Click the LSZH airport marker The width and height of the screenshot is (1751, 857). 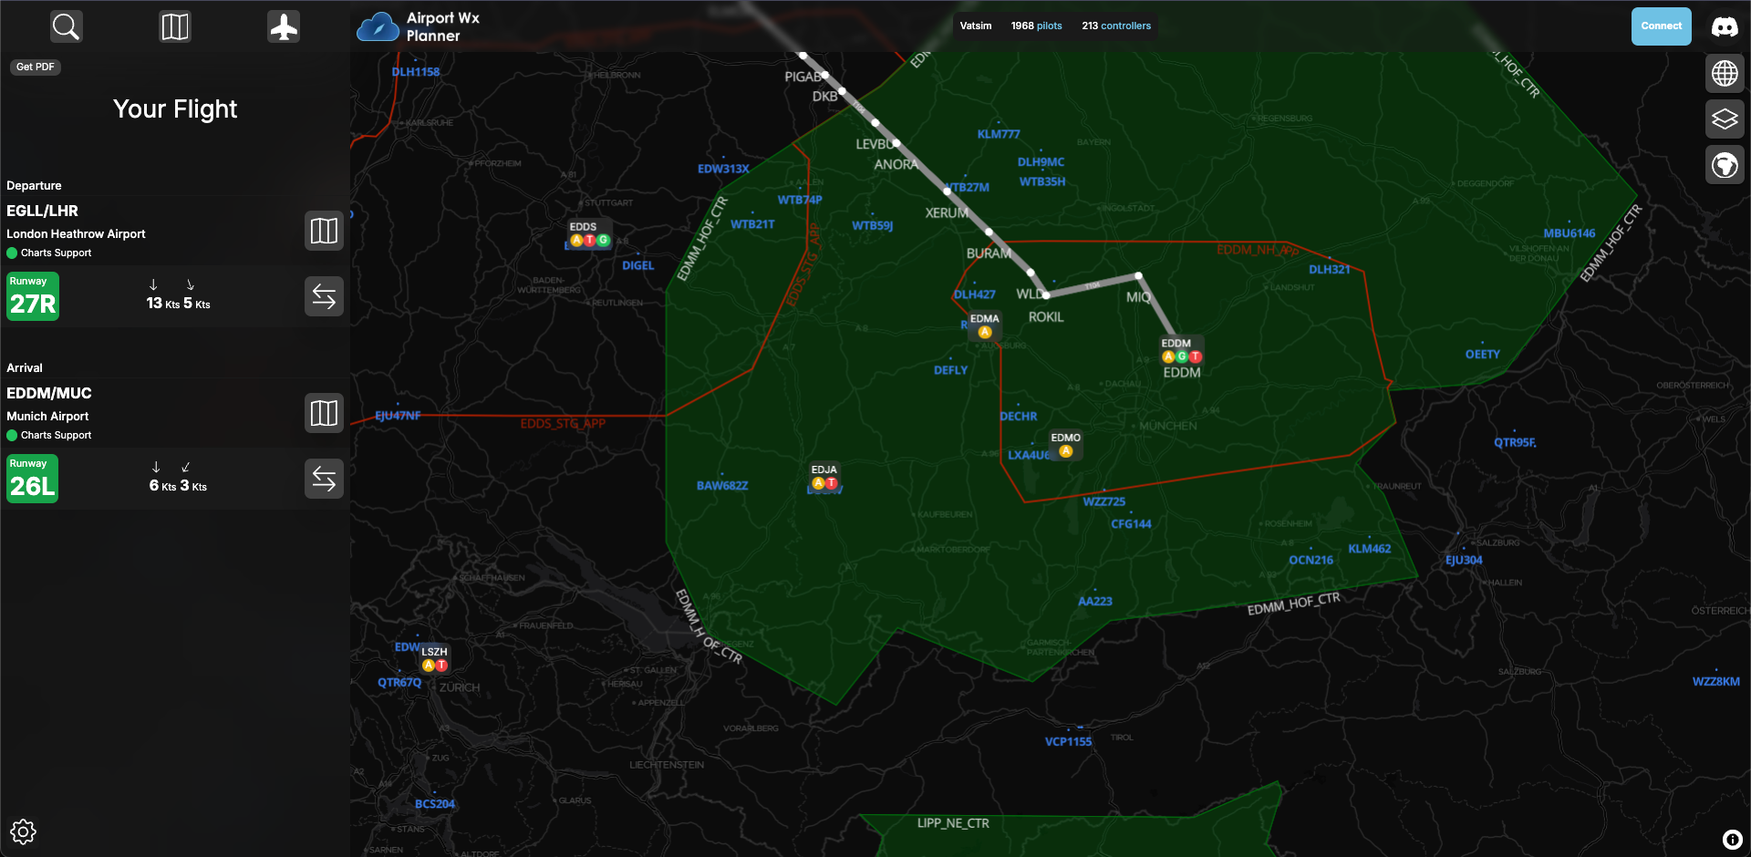434,658
